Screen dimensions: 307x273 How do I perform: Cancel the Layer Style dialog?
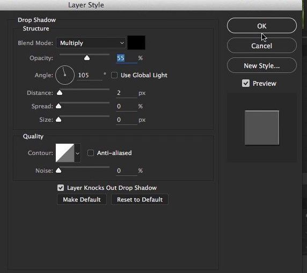262,46
